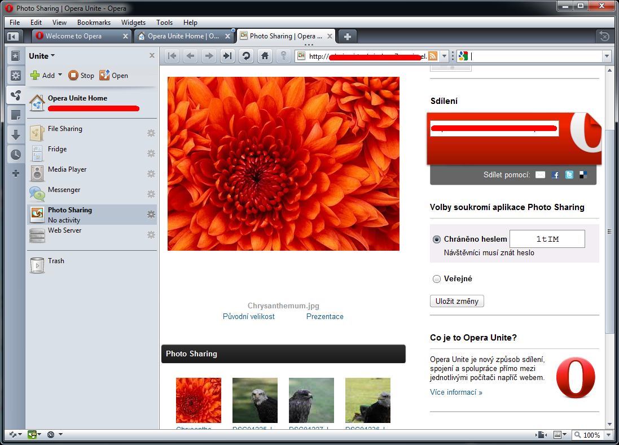
Task: Click the new tab plus button
Action: [348, 36]
